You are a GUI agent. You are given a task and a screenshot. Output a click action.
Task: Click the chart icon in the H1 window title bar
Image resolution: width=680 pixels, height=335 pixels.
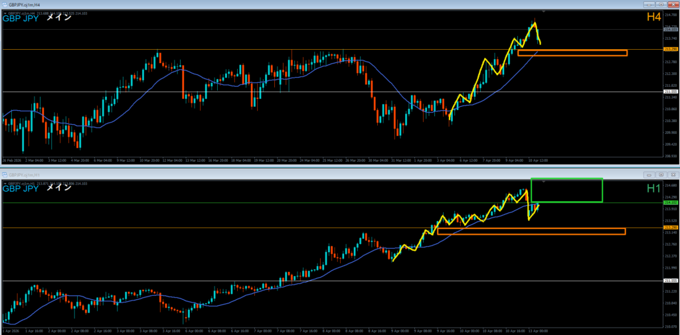(x=4, y=174)
